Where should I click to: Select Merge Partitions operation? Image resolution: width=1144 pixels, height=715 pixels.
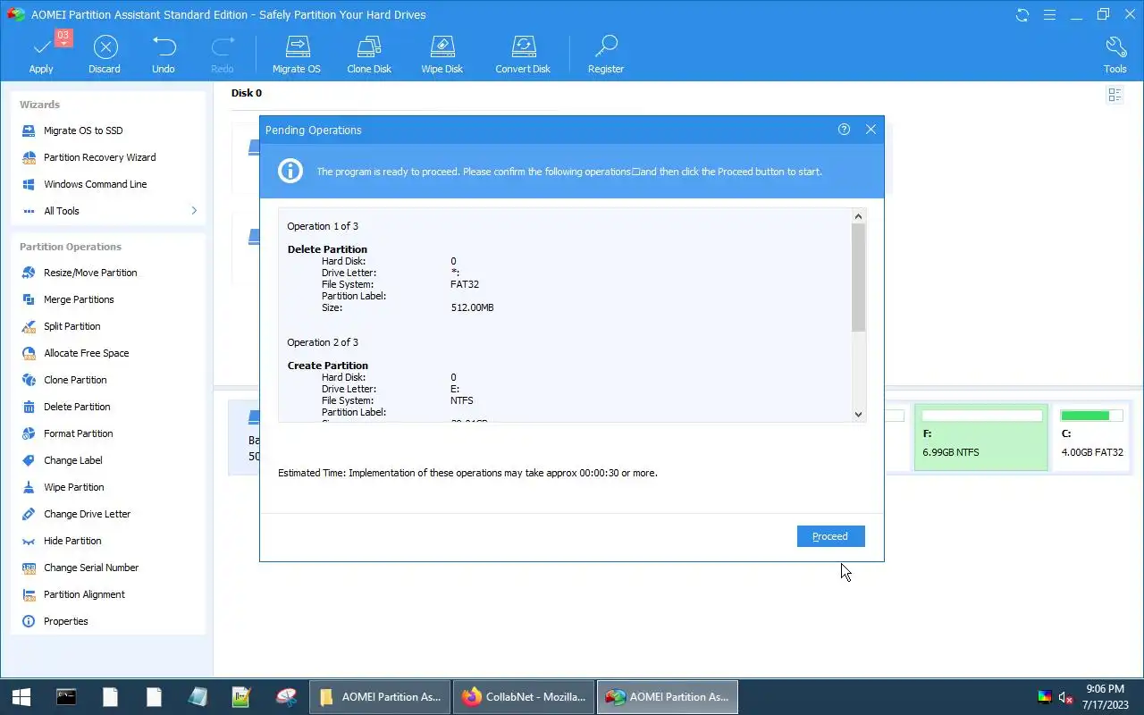click(79, 299)
